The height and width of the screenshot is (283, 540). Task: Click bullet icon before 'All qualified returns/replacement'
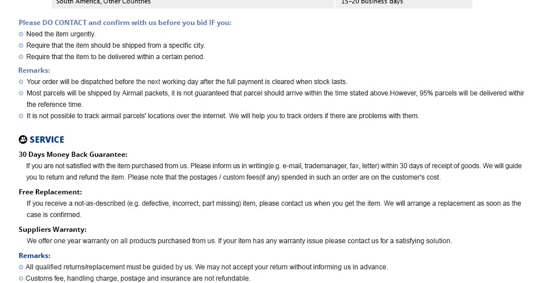tap(21, 267)
